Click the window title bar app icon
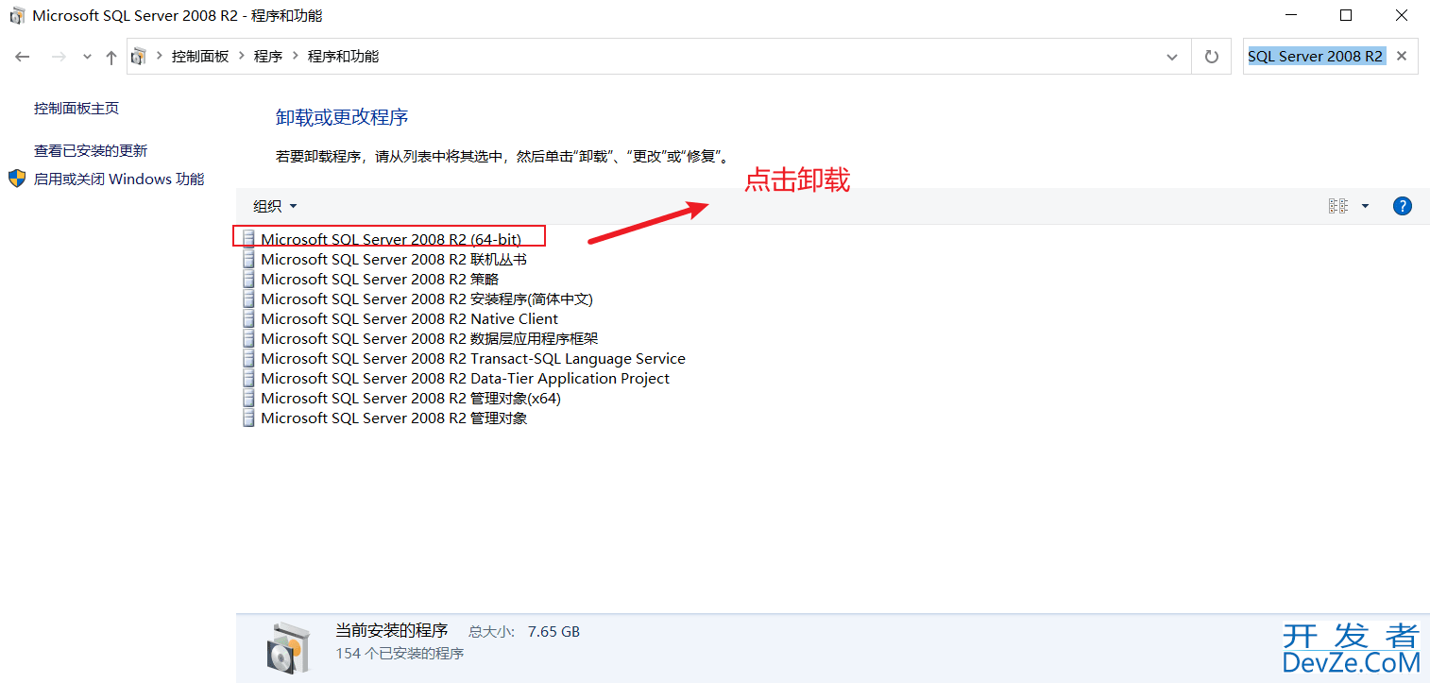This screenshot has width=1430, height=683. [x=17, y=16]
